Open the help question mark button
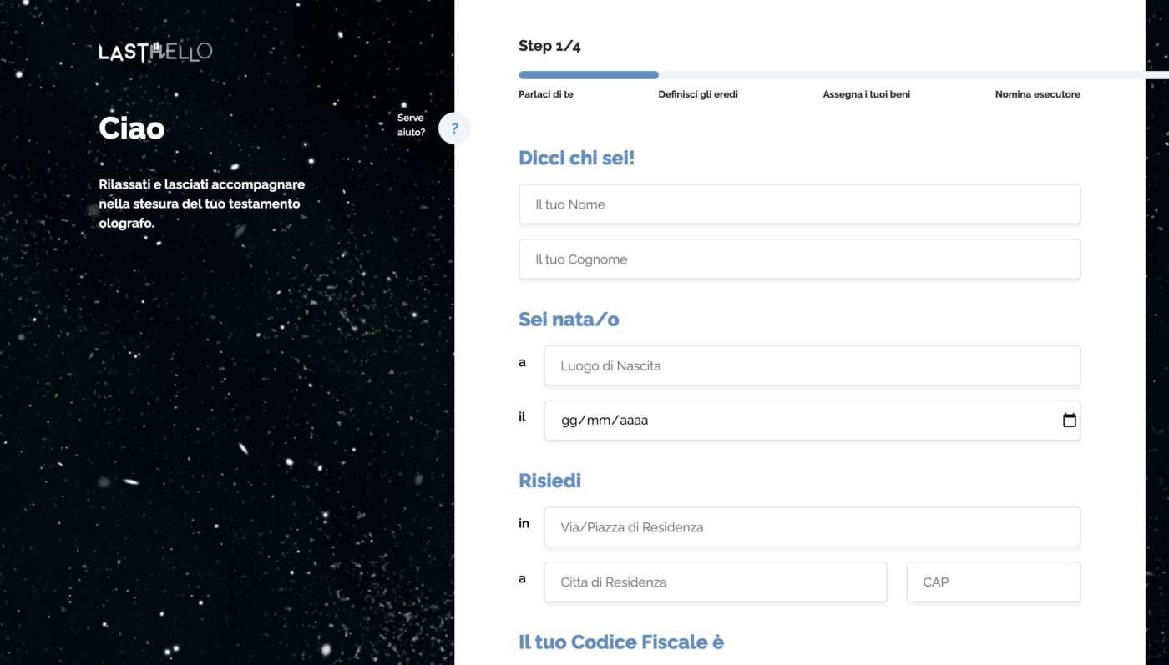This screenshot has height=665, width=1169. 454,128
